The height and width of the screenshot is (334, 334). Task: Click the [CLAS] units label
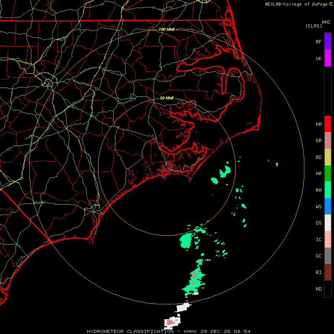click(314, 26)
